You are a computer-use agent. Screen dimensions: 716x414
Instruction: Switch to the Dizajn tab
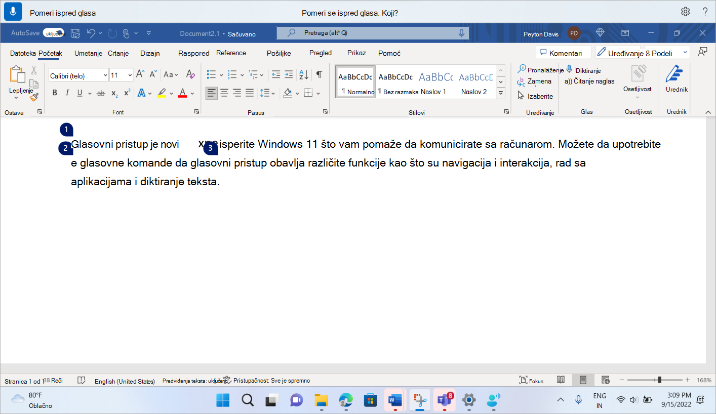coord(150,53)
